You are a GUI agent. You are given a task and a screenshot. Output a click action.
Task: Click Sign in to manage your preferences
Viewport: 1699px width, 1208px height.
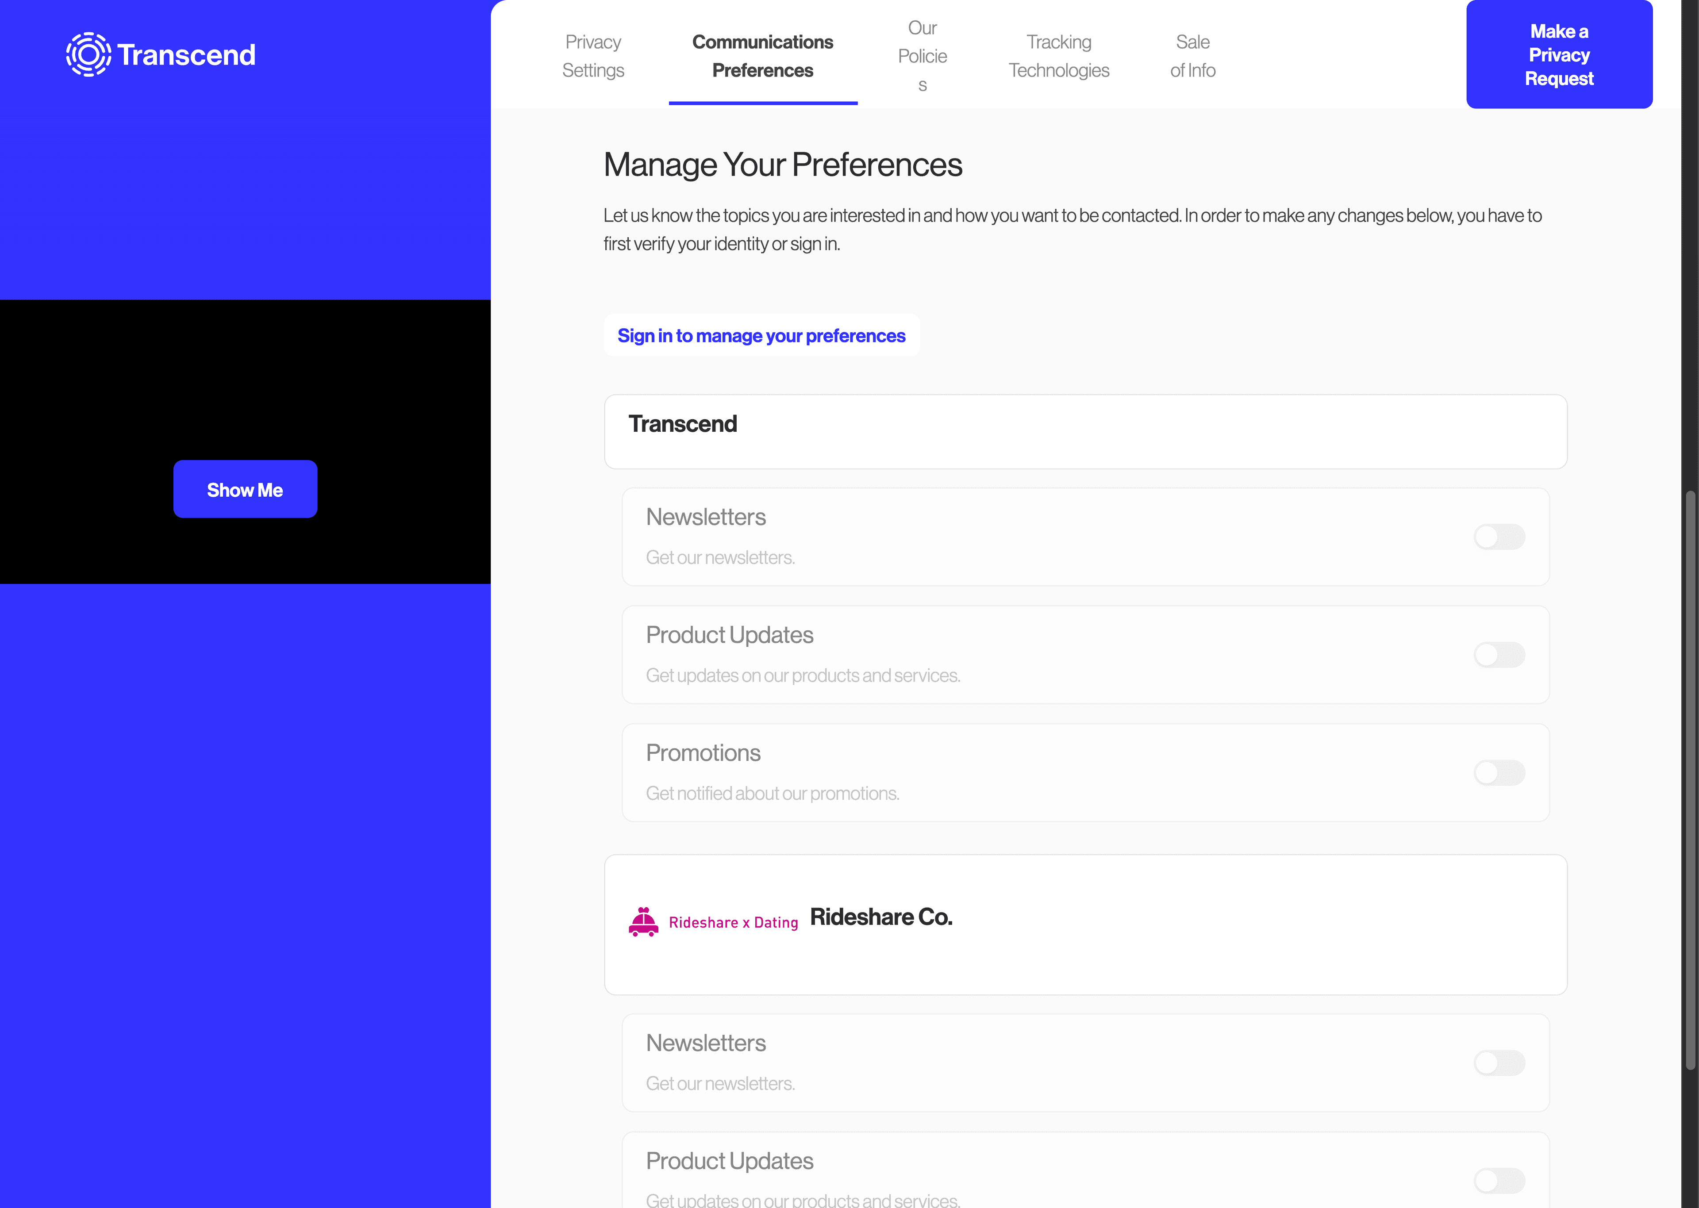761,335
